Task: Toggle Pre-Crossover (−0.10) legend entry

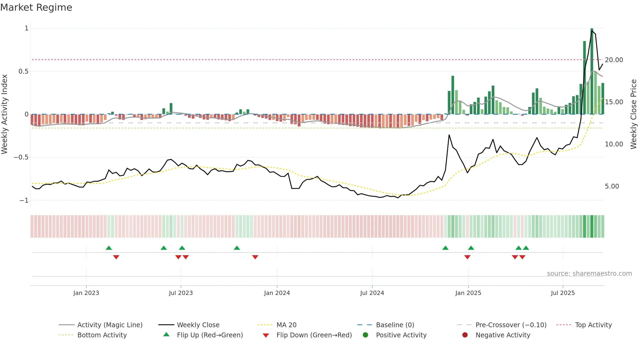Action: tap(502, 325)
